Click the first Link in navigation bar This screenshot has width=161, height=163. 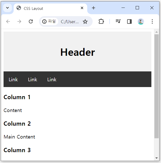point(13,79)
